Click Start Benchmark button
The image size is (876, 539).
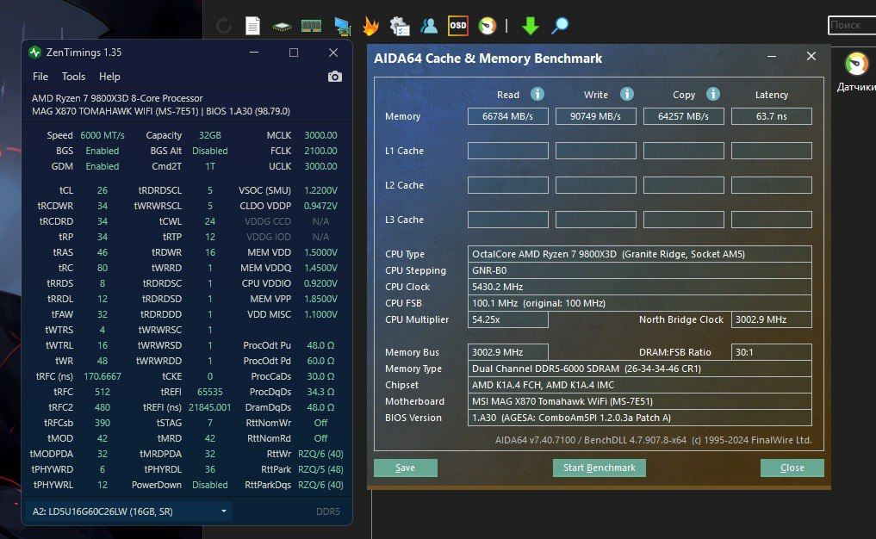pyautogui.click(x=599, y=468)
